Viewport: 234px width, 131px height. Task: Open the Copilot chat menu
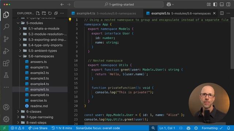170,4
